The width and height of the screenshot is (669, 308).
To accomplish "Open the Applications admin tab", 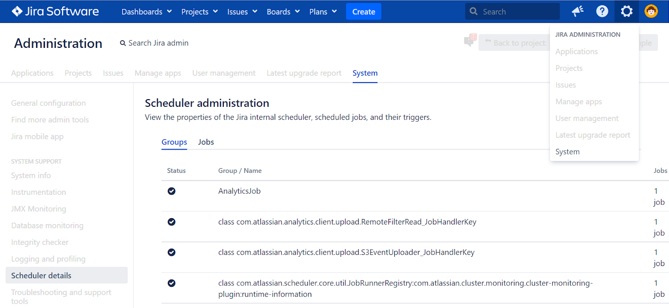I will pyautogui.click(x=32, y=73).
